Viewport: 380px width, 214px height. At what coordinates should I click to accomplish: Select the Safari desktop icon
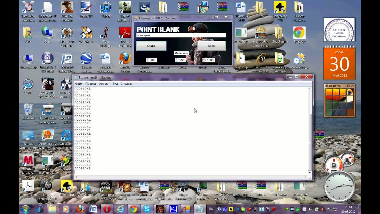(x=28, y=86)
